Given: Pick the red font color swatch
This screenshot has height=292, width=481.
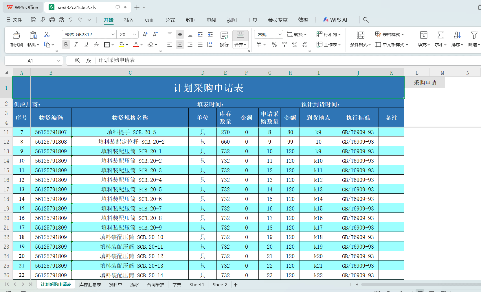Looking at the screenshot, I should coord(136,46).
